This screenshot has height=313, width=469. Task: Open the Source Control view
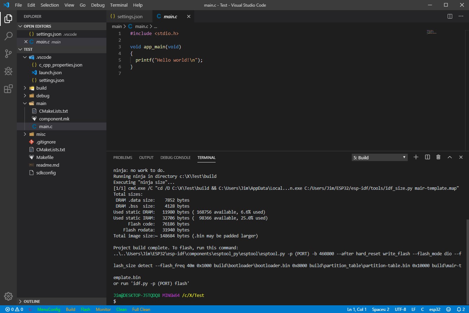coord(8,54)
